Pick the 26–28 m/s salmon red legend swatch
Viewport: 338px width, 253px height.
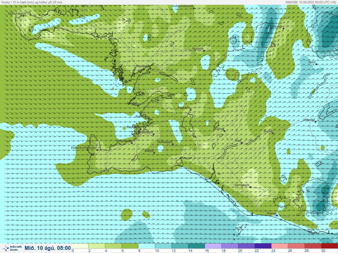click(x=296, y=246)
